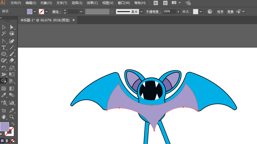The width and height of the screenshot is (257, 144).
Task: Switch paint mode to None
Action: pos(13,141)
